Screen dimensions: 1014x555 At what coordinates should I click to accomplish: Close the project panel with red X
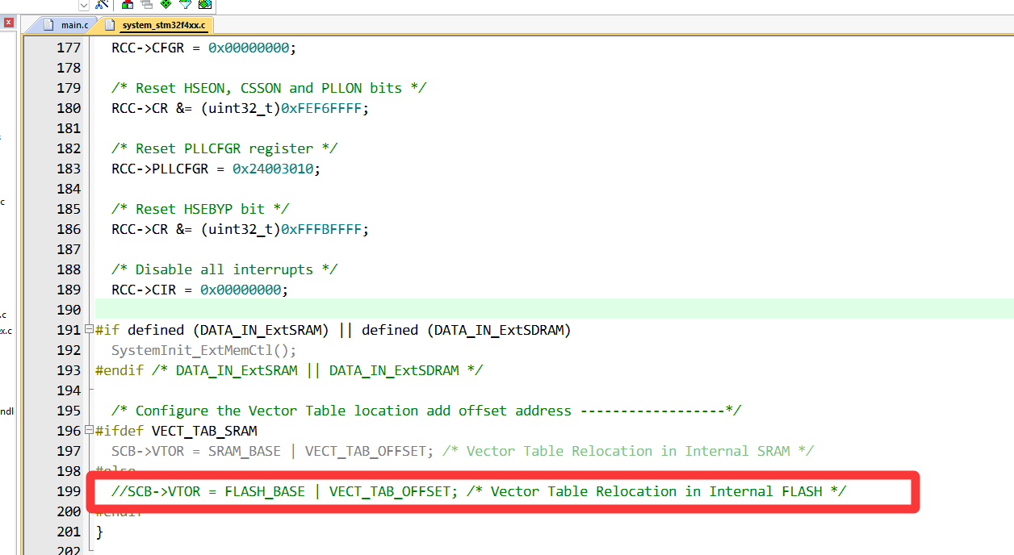pos(8,23)
